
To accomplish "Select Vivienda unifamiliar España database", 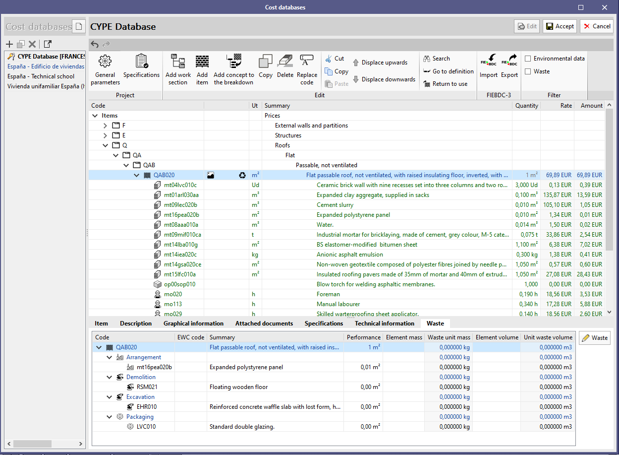I will pyautogui.click(x=45, y=86).
